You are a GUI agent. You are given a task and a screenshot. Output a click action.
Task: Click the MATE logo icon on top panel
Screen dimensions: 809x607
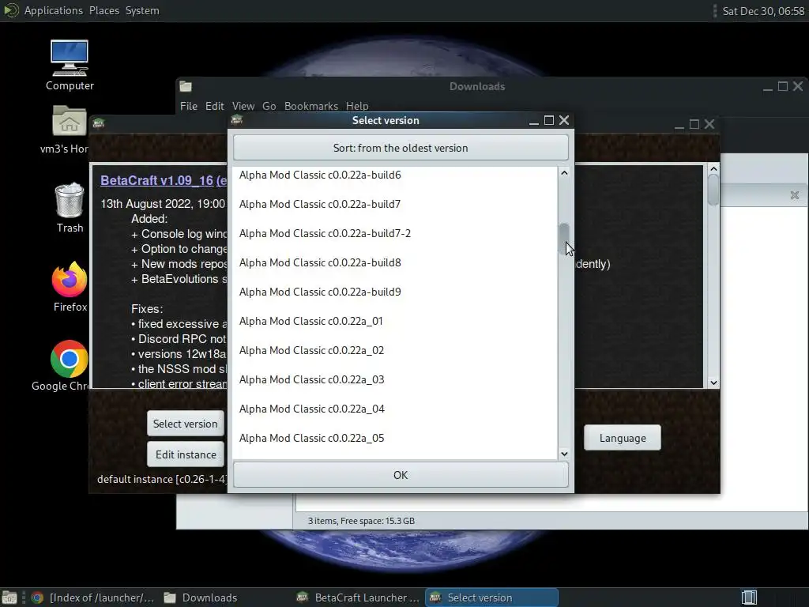click(x=11, y=10)
